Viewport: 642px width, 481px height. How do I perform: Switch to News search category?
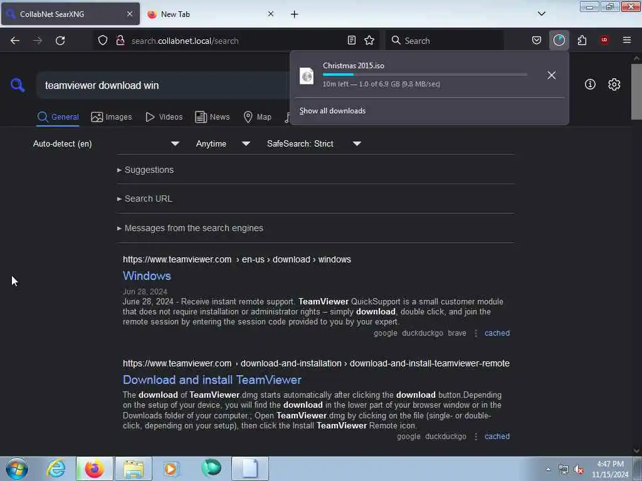tap(213, 117)
